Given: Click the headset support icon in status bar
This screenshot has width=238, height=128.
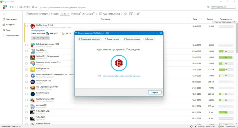Looking at the screenshot, I should click(191, 126).
